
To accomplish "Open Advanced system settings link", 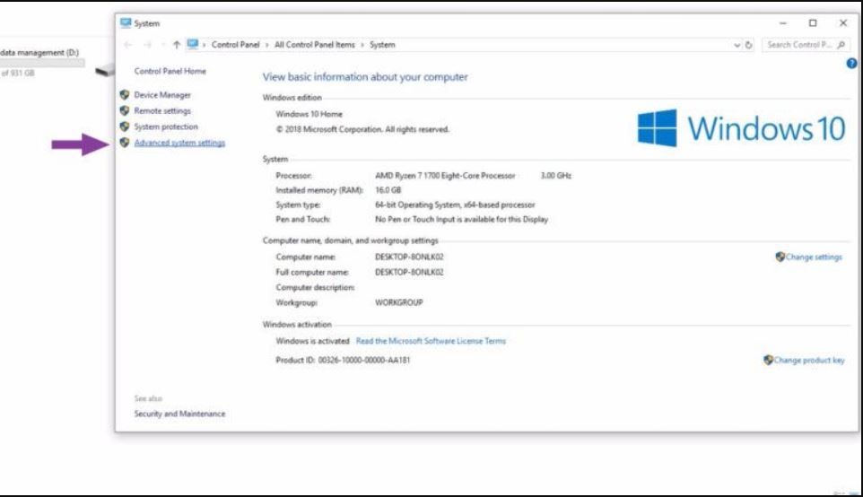I will [x=179, y=143].
